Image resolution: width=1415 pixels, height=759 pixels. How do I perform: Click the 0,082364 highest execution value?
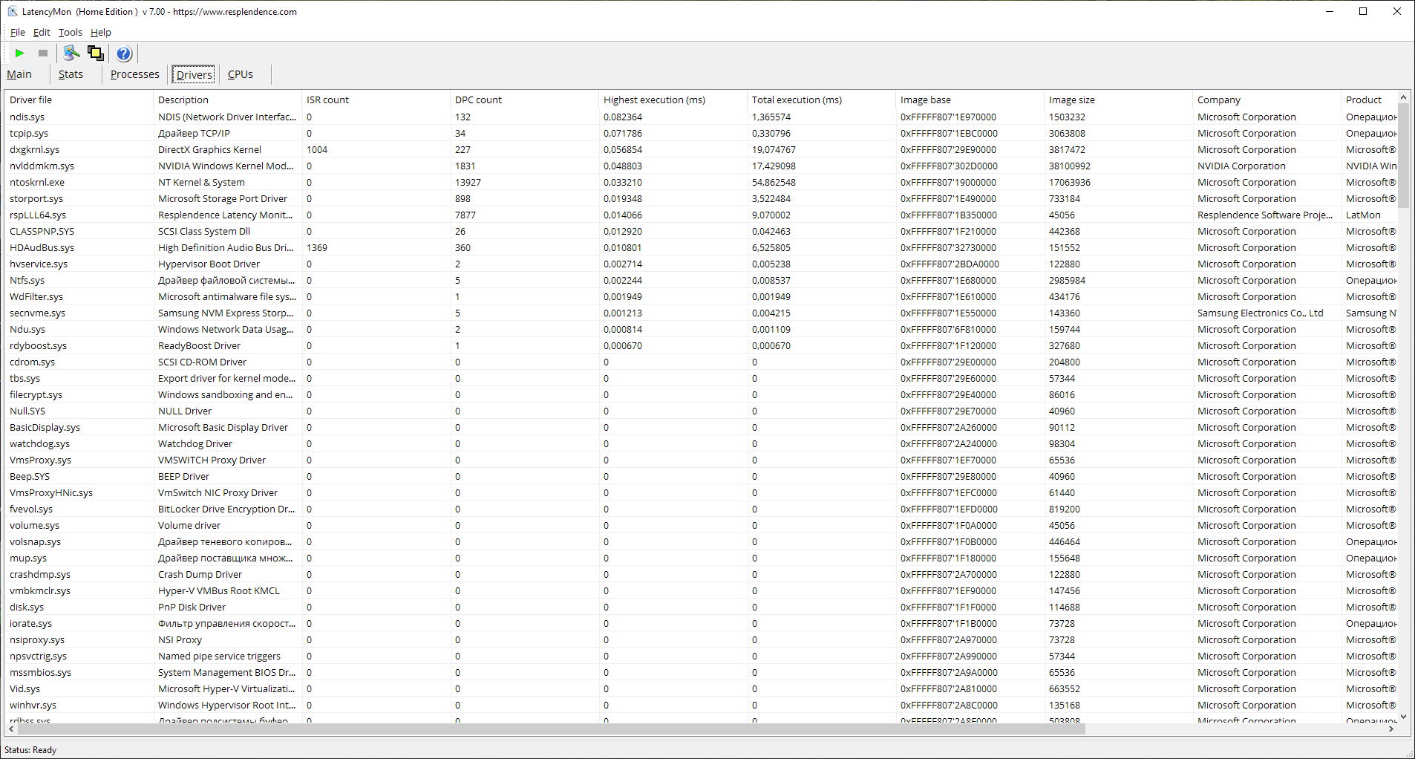click(623, 117)
